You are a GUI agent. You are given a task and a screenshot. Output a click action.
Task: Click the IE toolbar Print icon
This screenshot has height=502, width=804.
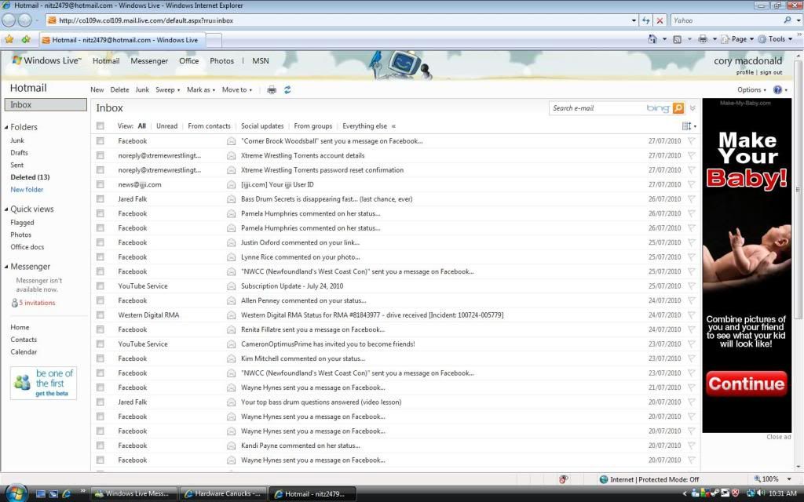pos(703,39)
